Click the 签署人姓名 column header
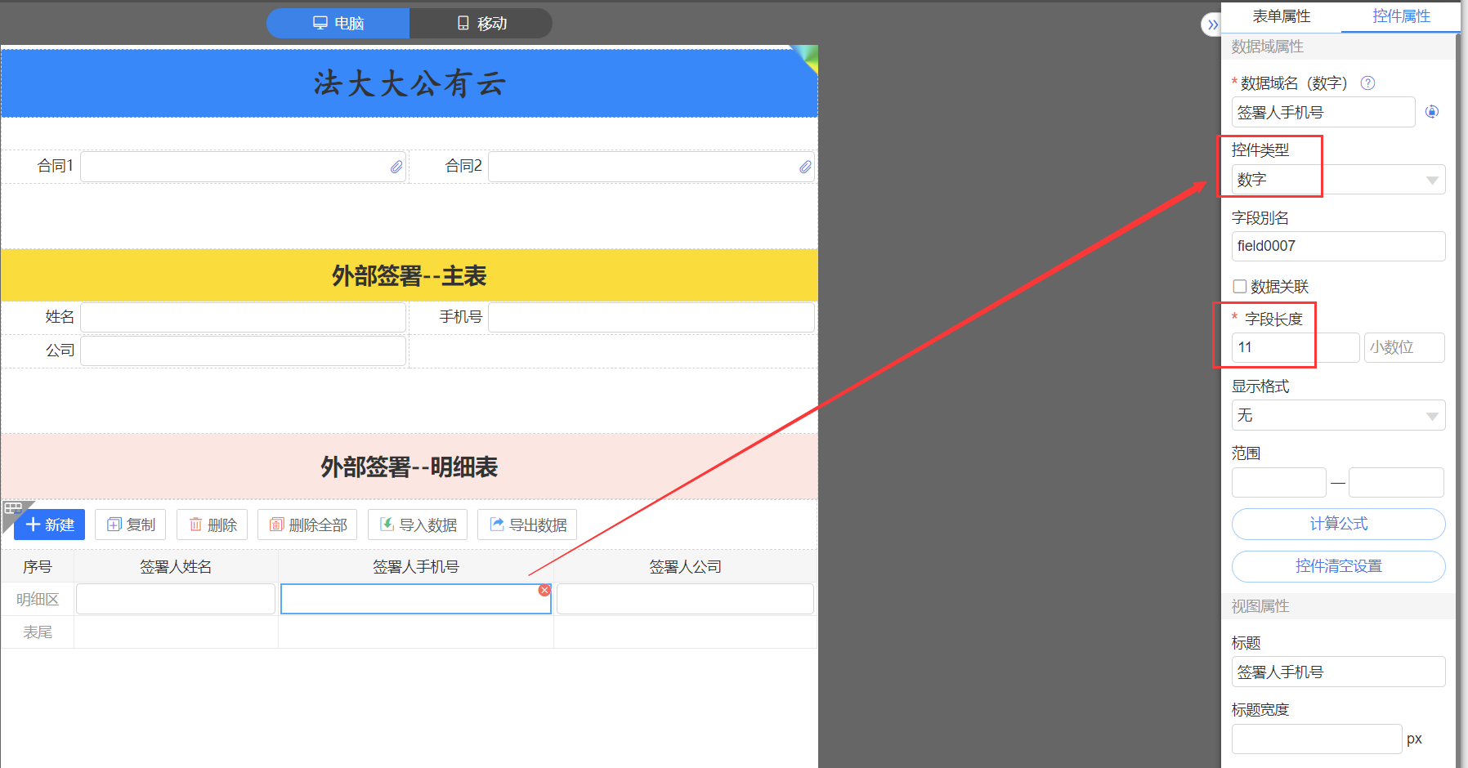The width and height of the screenshot is (1468, 768). click(176, 566)
